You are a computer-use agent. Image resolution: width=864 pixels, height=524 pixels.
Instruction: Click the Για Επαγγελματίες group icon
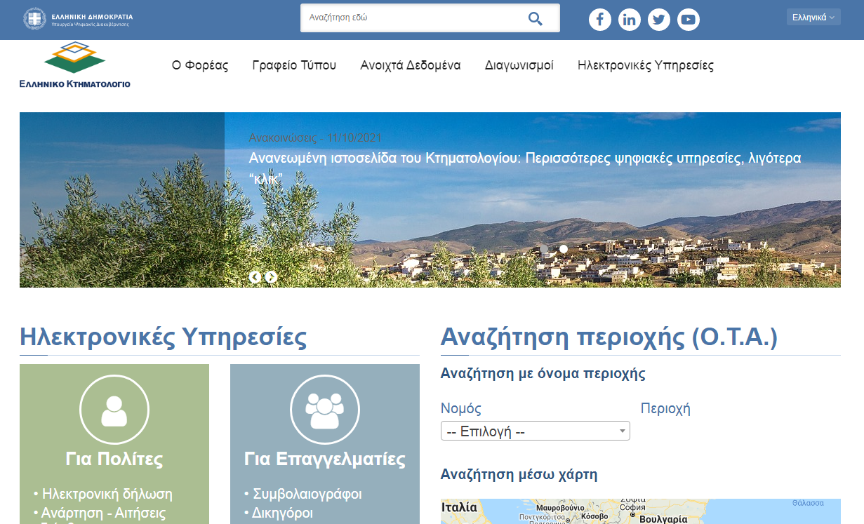coord(325,409)
